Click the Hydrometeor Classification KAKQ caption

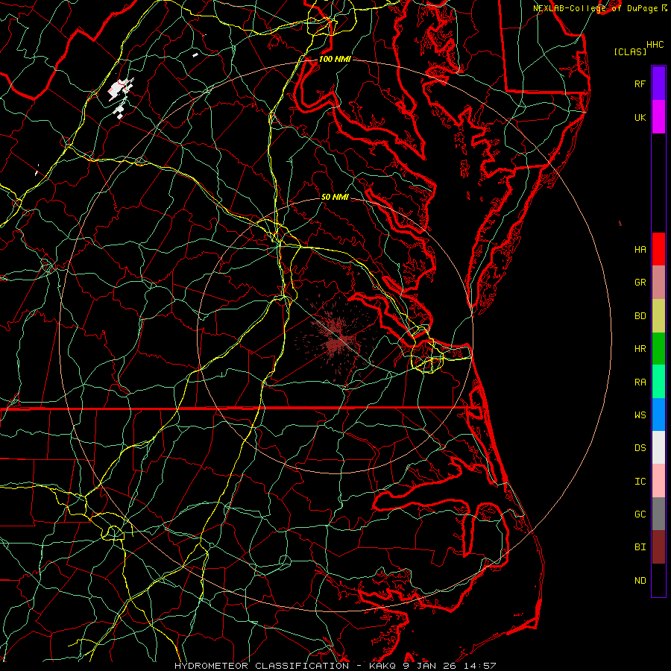[x=335, y=666]
